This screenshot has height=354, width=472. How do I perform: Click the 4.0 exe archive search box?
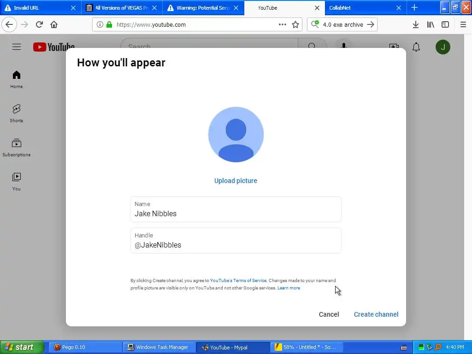[x=342, y=25]
